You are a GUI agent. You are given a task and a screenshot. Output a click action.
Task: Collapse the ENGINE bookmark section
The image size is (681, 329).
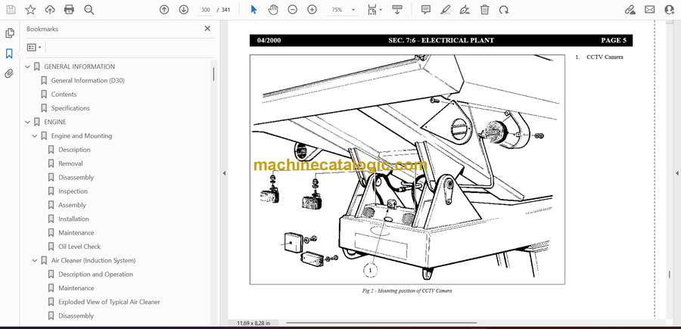pos(28,123)
